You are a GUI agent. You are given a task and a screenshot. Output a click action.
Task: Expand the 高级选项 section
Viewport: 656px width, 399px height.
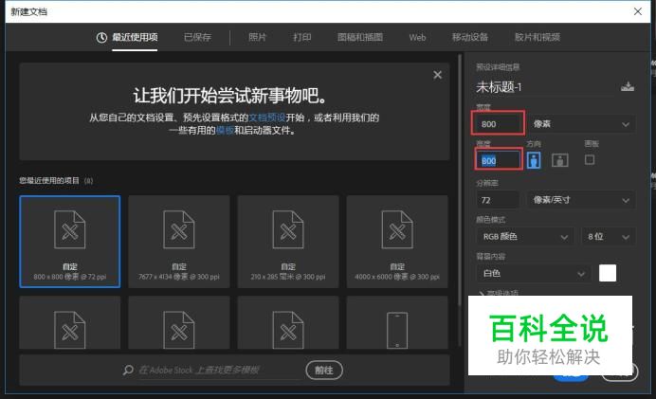[x=498, y=293]
